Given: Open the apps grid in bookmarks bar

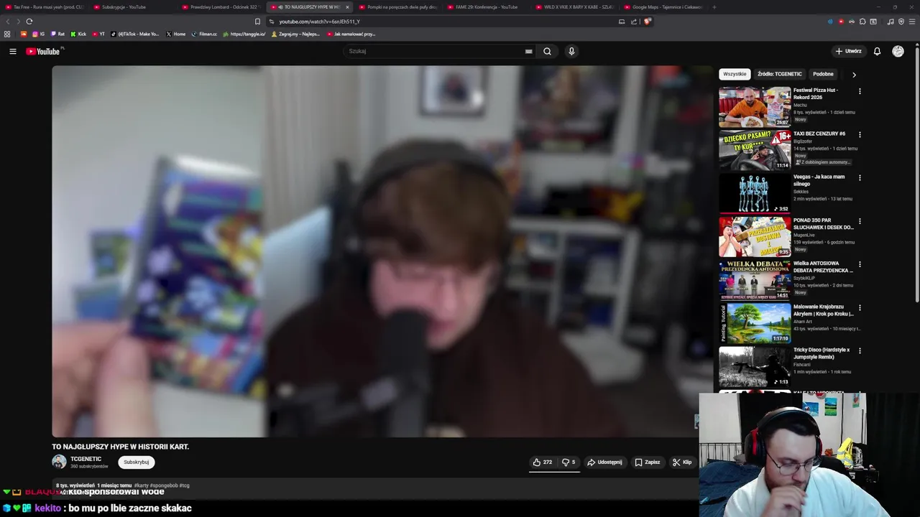Looking at the screenshot, I should click(x=7, y=34).
